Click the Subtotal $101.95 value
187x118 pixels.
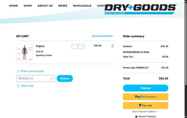164,46
